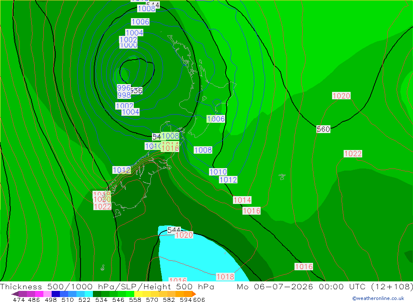This screenshot has width=413, height=302.
Task: Select darkest green swatch above 534
Action: pos(97,294)
